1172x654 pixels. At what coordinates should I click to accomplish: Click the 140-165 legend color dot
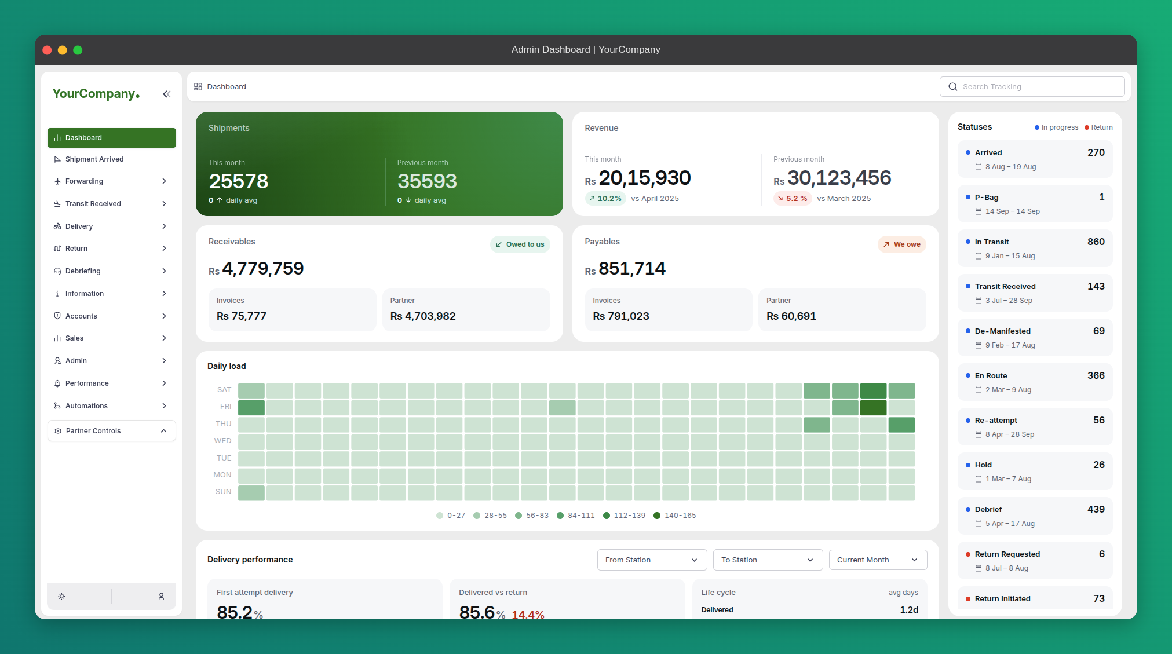point(657,516)
